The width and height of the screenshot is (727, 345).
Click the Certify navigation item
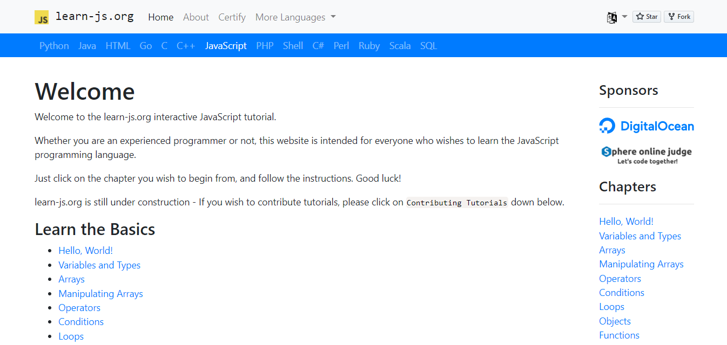(x=232, y=17)
